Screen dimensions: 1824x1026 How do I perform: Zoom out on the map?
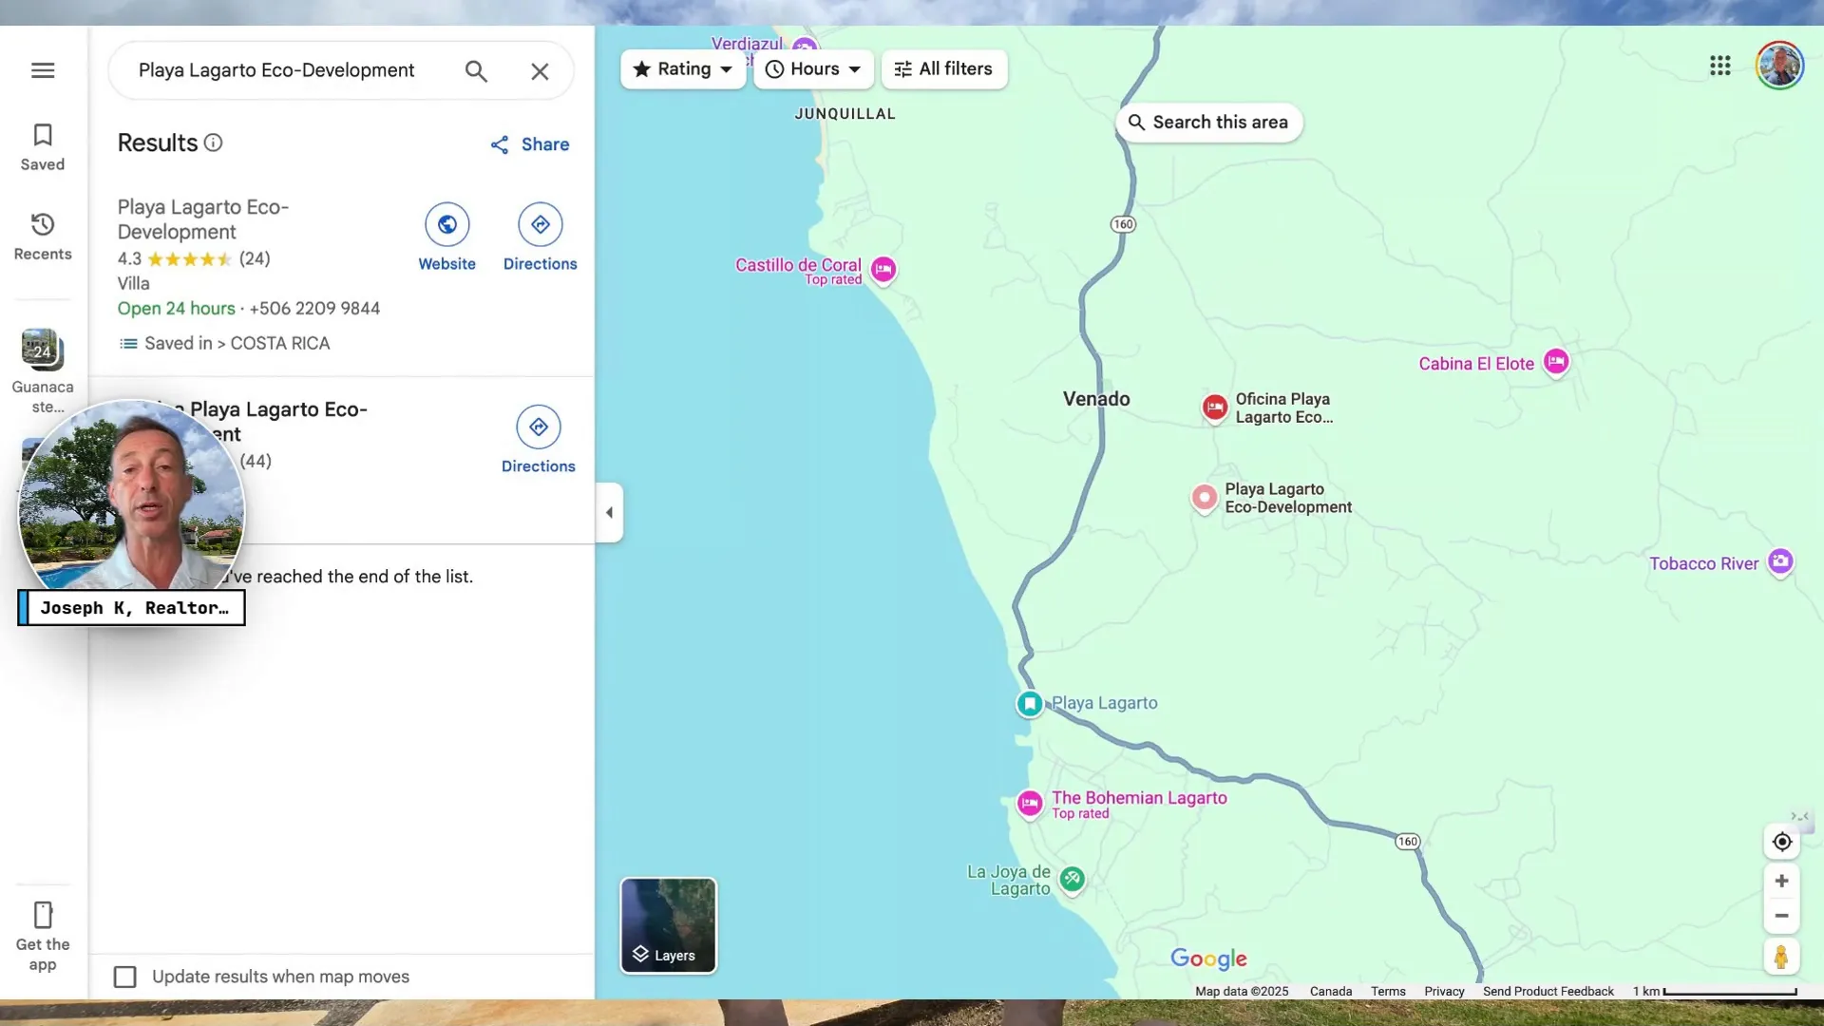pyautogui.click(x=1781, y=917)
